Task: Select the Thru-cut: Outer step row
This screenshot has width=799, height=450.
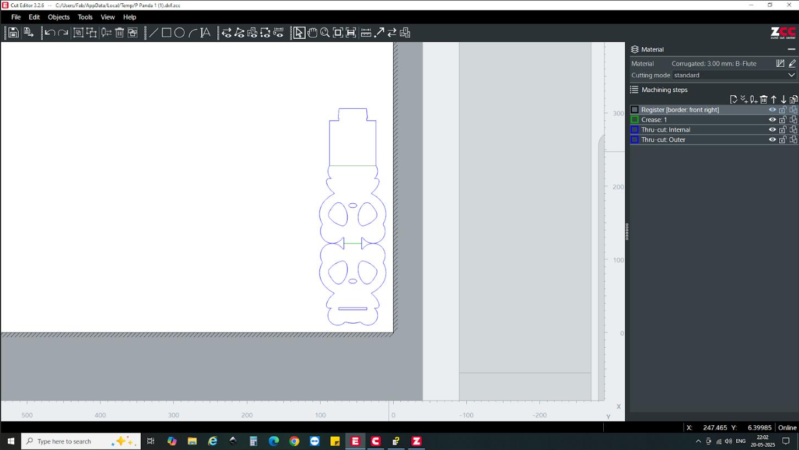Action: point(714,140)
